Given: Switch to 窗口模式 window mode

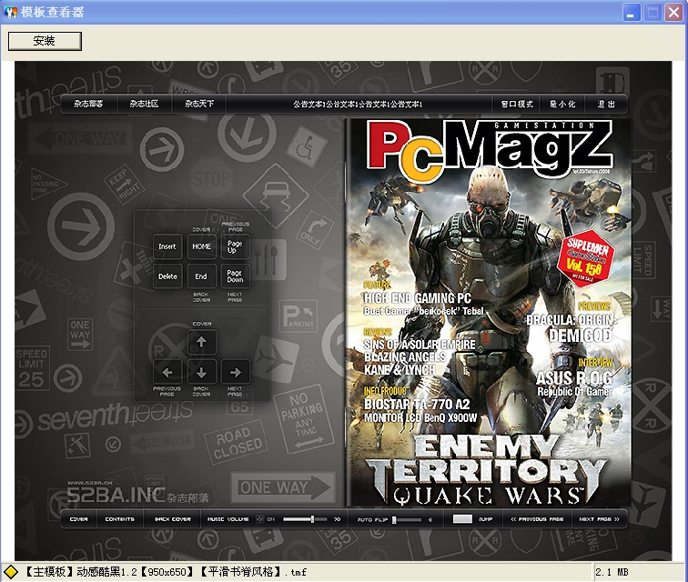Looking at the screenshot, I should tap(517, 104).
